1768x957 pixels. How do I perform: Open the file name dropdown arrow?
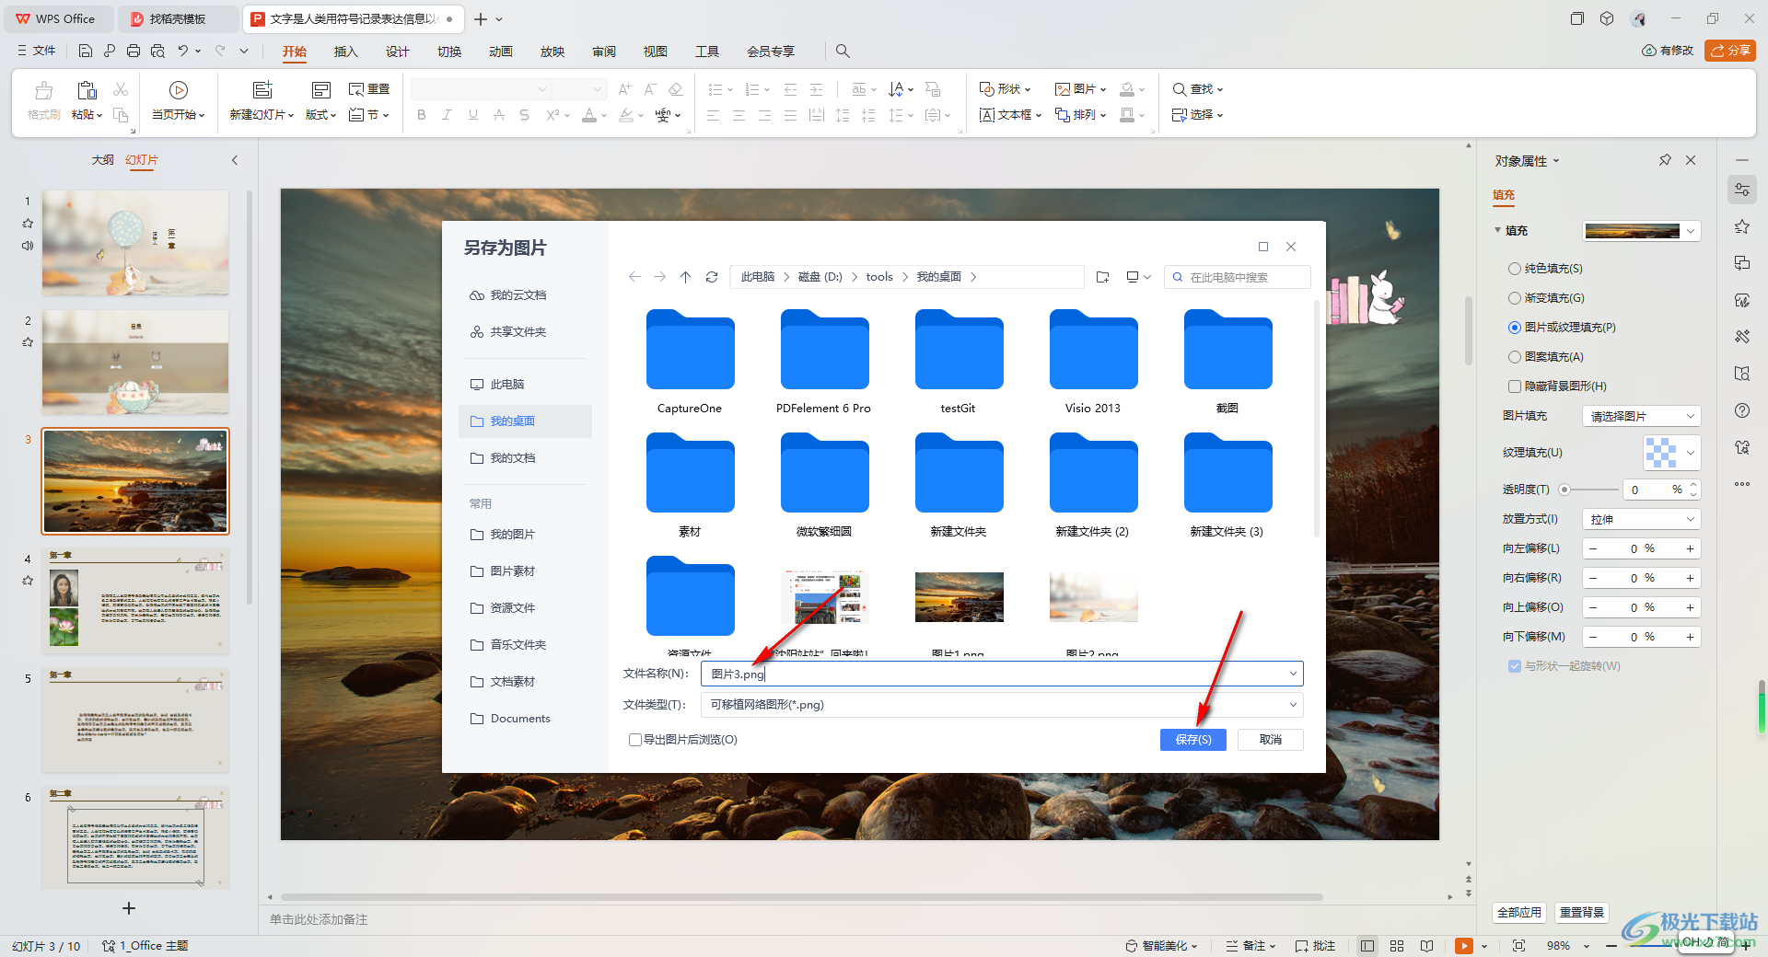pos(1293,674)
